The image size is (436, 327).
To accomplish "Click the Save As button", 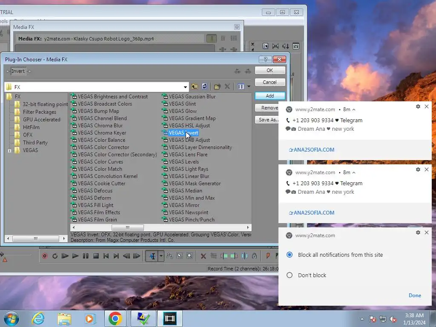I will [x=267, y=120].
